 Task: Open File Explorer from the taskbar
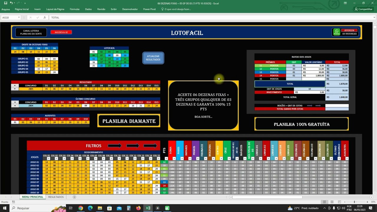click(100, 208)
